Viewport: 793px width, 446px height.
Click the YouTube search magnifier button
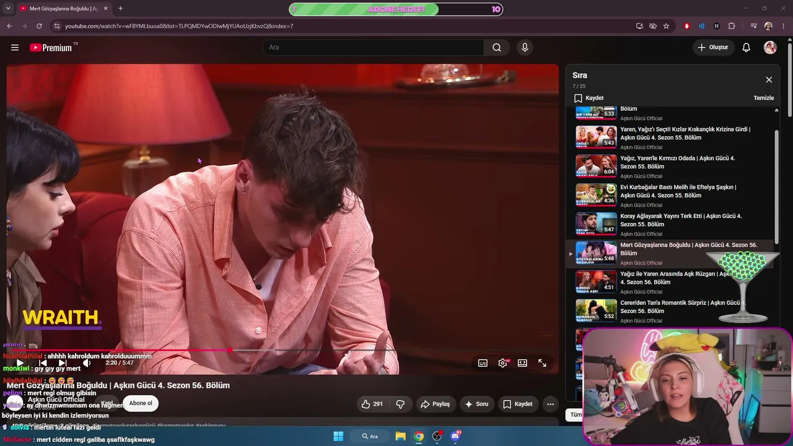click(x=497, y=48)
